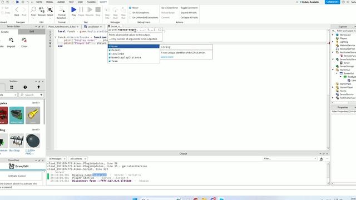Open the Toolbox recent clock icon
The width and height of the screenshot is (356, 200).
pyautogui.click(x=25, y=87)
